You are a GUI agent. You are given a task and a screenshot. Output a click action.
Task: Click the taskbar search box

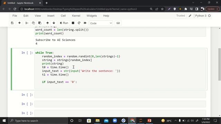38,121
